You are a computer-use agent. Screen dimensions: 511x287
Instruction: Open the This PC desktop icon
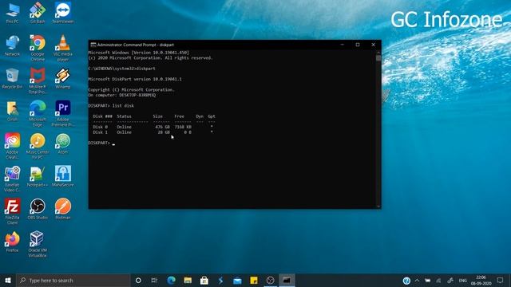click(x=13, y=13)
